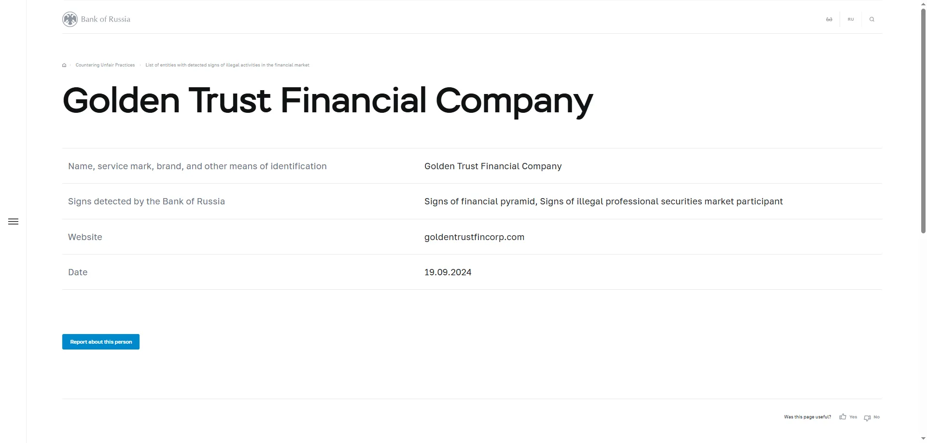Click the thumbs-up feedback icon
The height and width of the screenshot is (443, 927).
(x=843, y=417)
